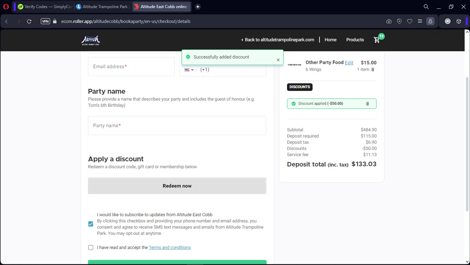The height and width of the screenshot is (265, 470).
Task: Go to Home in the site header
Action: (331, 40)
